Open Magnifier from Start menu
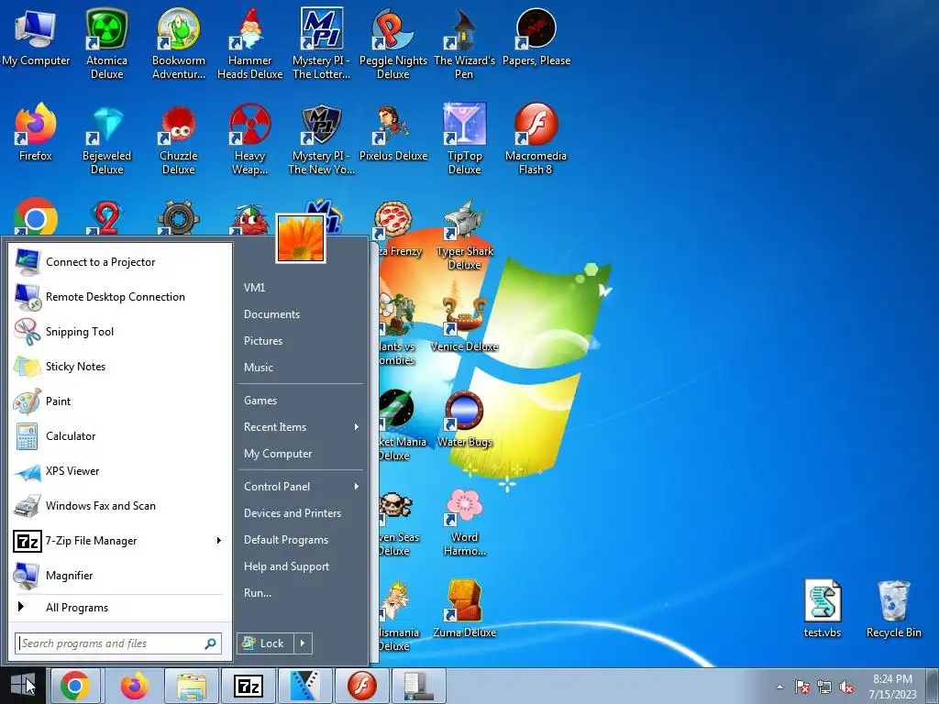The width and height of the screenshot is (939, 704). tap(118, 576)
